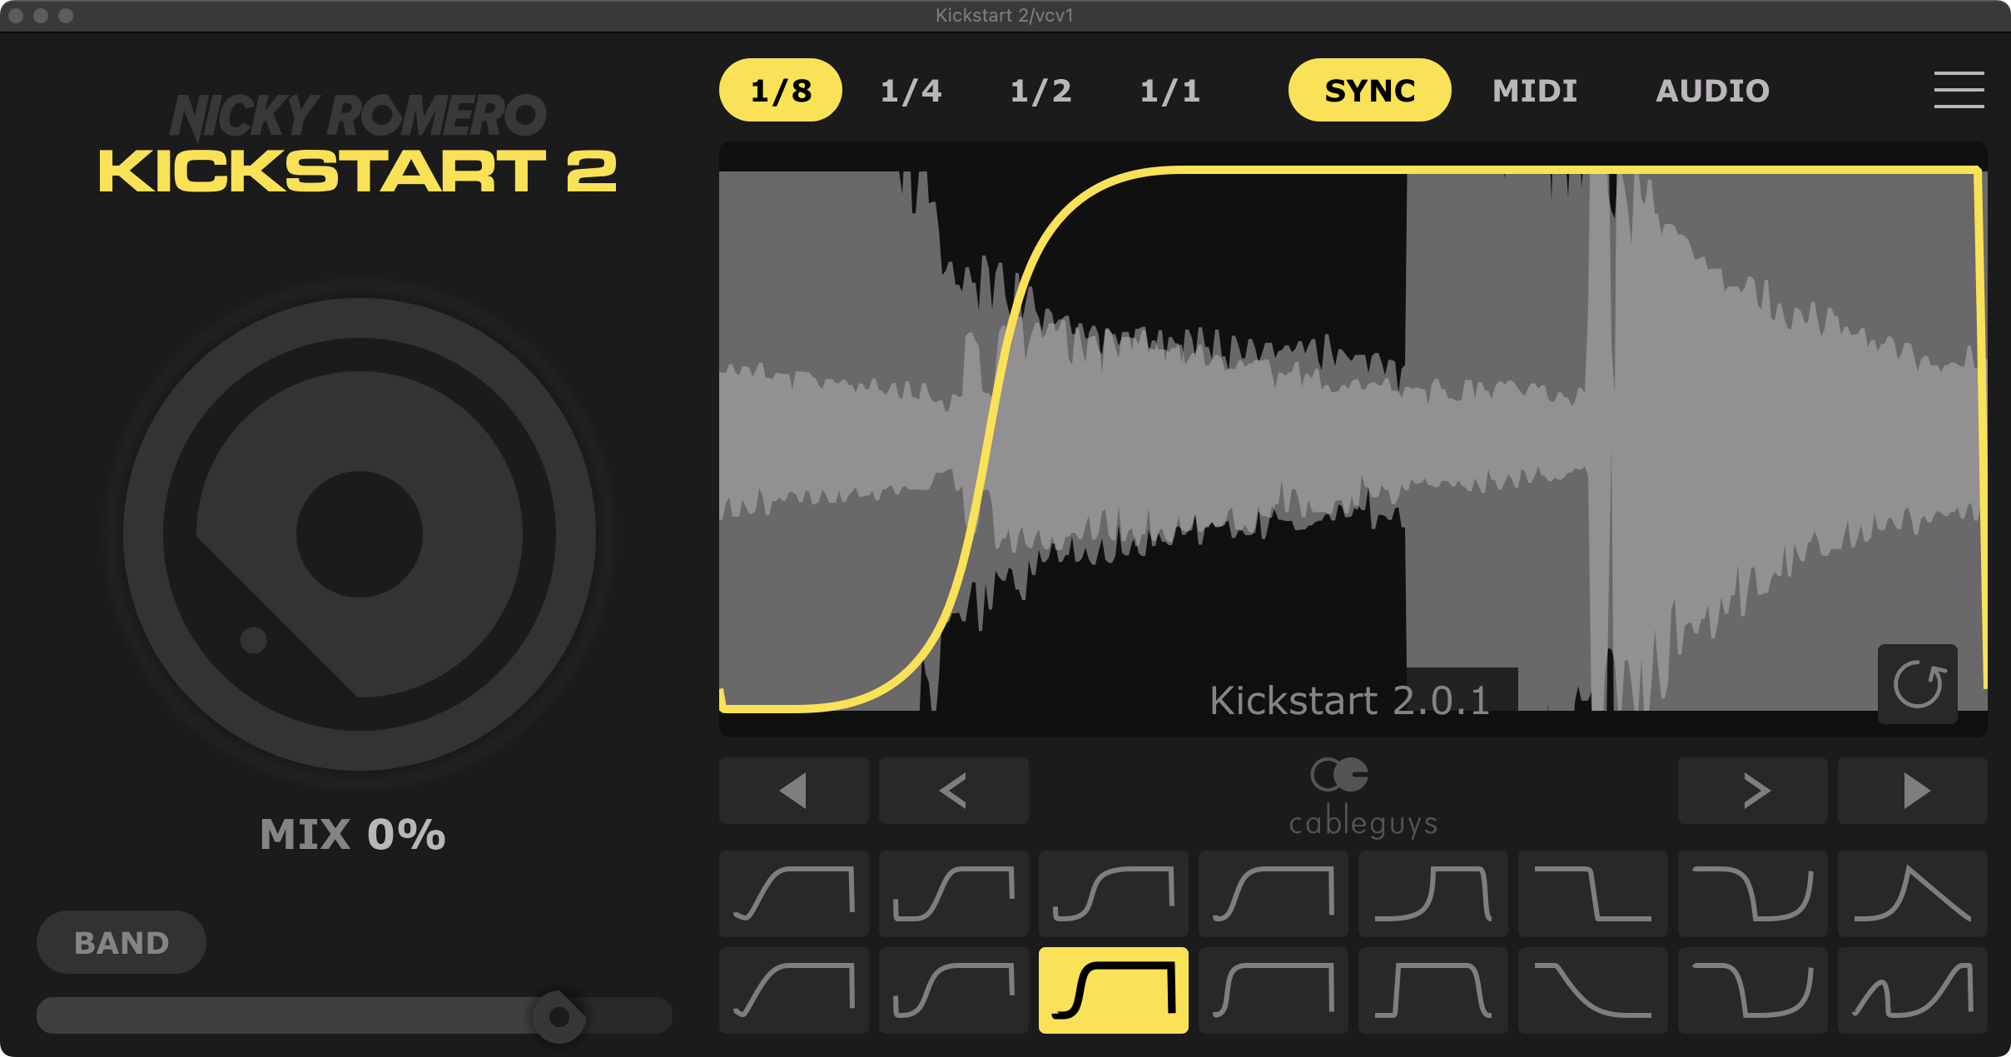The width and height of the screenshot is (2011, 1057).
Task: Enable SYNC trigger mode
Action: point(1369,90)
